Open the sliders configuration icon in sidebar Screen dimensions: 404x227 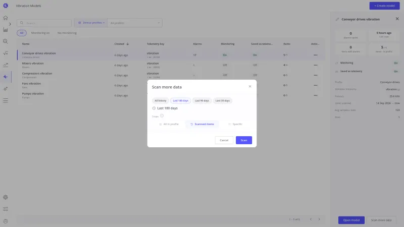click(x=6, y=209)
